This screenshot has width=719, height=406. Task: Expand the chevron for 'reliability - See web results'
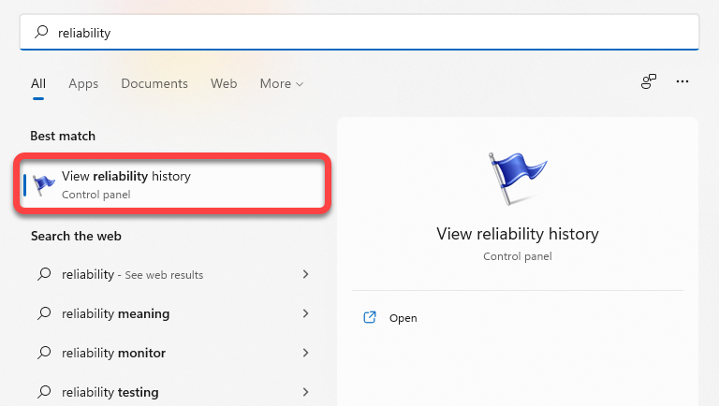[x=305, y=275]
